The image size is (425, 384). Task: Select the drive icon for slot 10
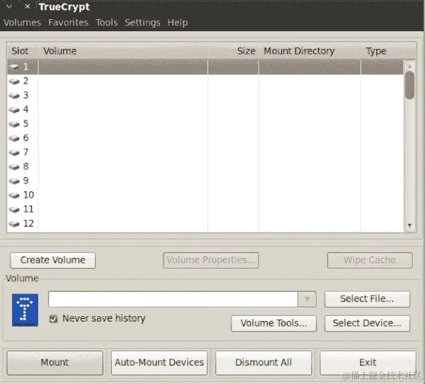point(14,195)
